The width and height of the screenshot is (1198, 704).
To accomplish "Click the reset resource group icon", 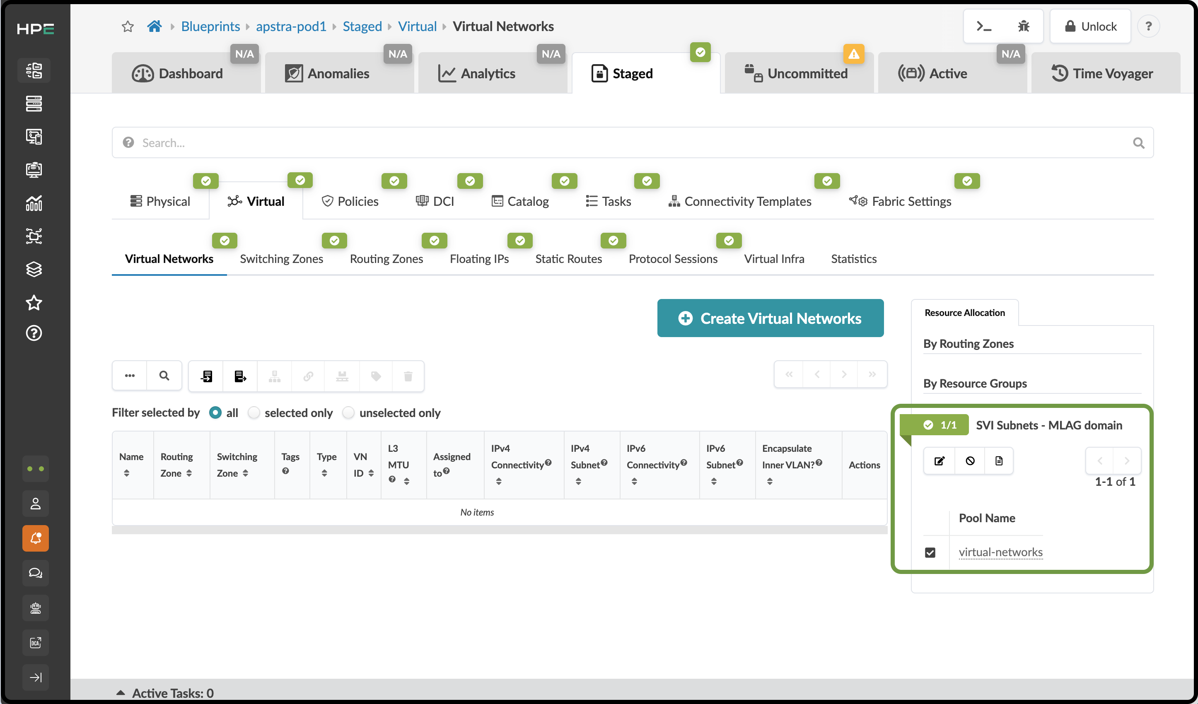I will (x=970, y=460).
